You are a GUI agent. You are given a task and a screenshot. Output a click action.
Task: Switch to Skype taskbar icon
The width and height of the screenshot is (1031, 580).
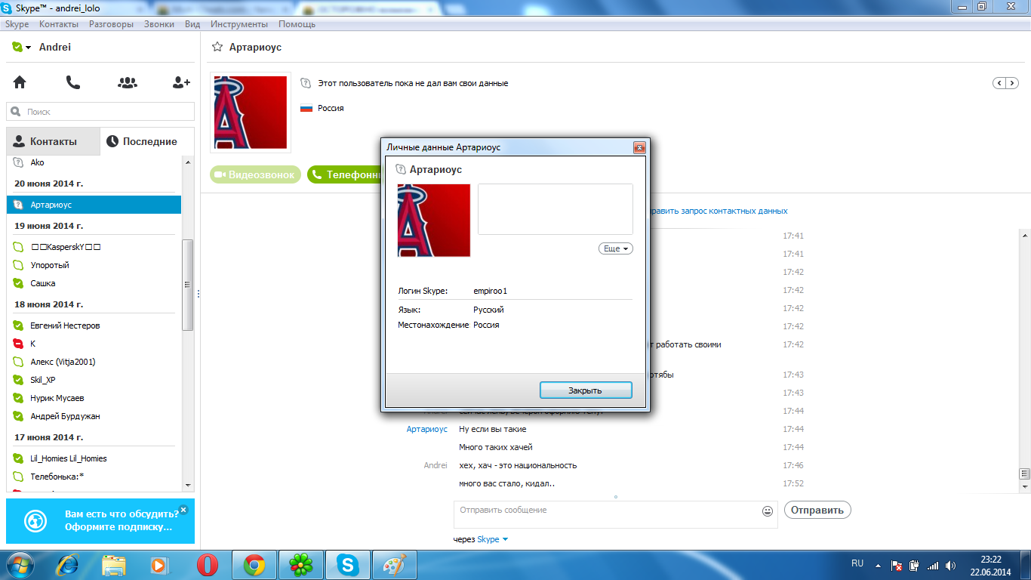348,565
